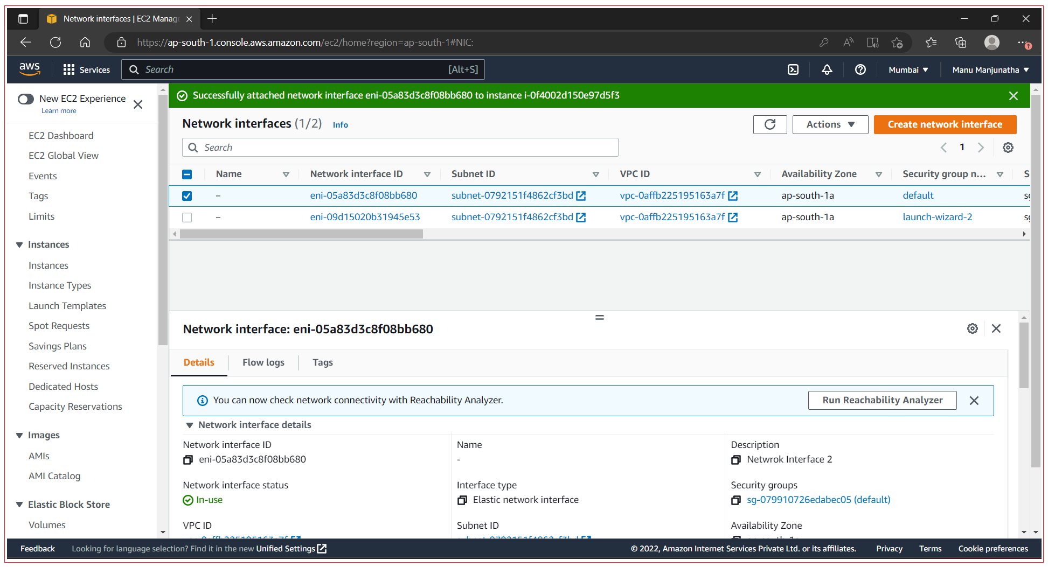Copy the network interface ID value
The width and height of the screenshot is (1048, 567).
pyautogui.click(x=188, y=460)
